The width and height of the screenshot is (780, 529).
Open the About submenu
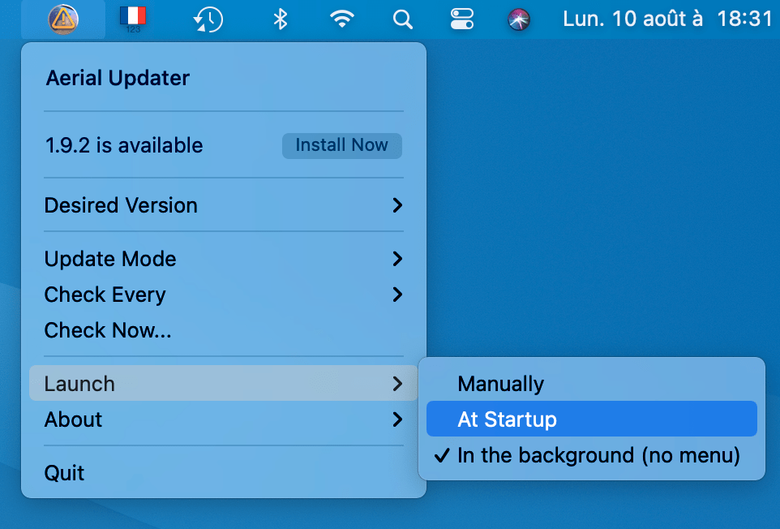pos(223,419)
